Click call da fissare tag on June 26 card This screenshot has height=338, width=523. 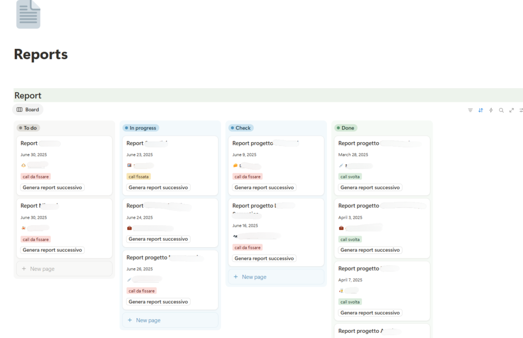click(x=142, y=291)
